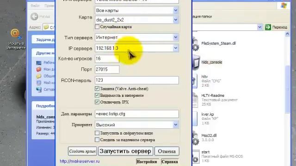Select the FileSystem_Steam.dll file icon
Viewport: 296px width, 166px height.
pyautogui.click(x=196, y=44)
